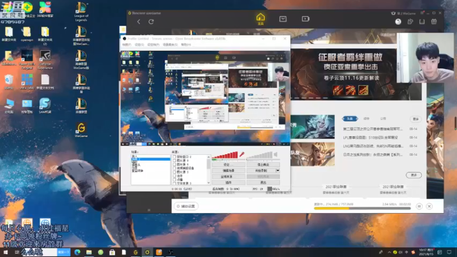The width and height of the screenshot is (457, 257).
Task: Toggle the 获取窗口 2 source checkbox
Action: (174, 156)
